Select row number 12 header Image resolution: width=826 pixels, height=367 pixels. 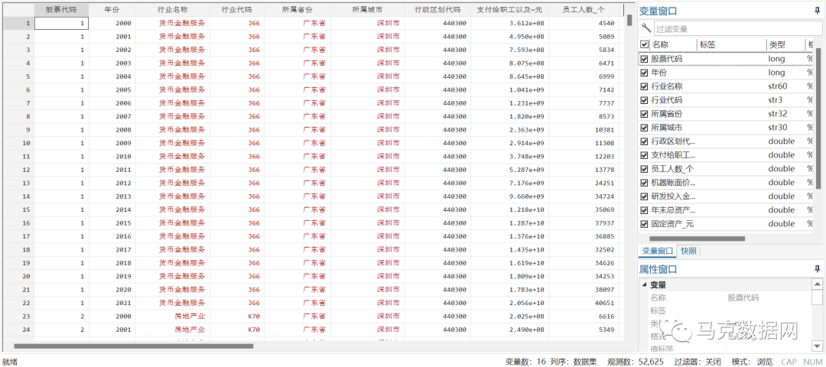coord(18,170)
